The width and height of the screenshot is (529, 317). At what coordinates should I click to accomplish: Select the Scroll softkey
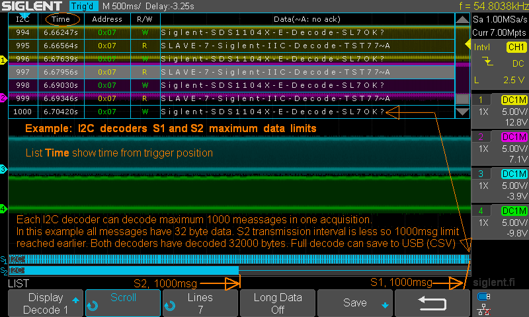(x=123, y=303)
